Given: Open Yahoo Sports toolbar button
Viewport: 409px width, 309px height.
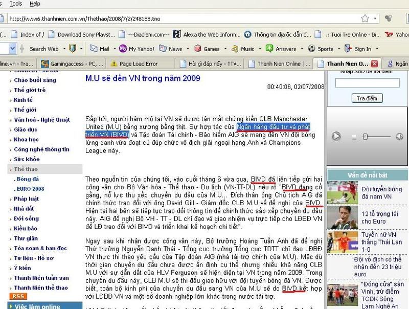Looking at the screenshot, I should point(321,49).
